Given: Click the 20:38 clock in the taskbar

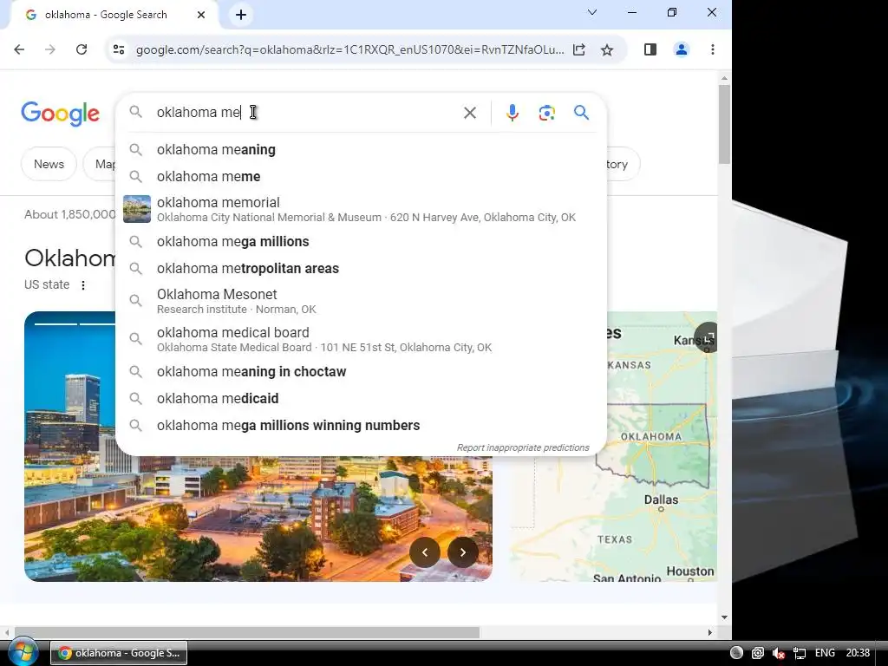Looking at the screenshot, I should tap(858, 653).
